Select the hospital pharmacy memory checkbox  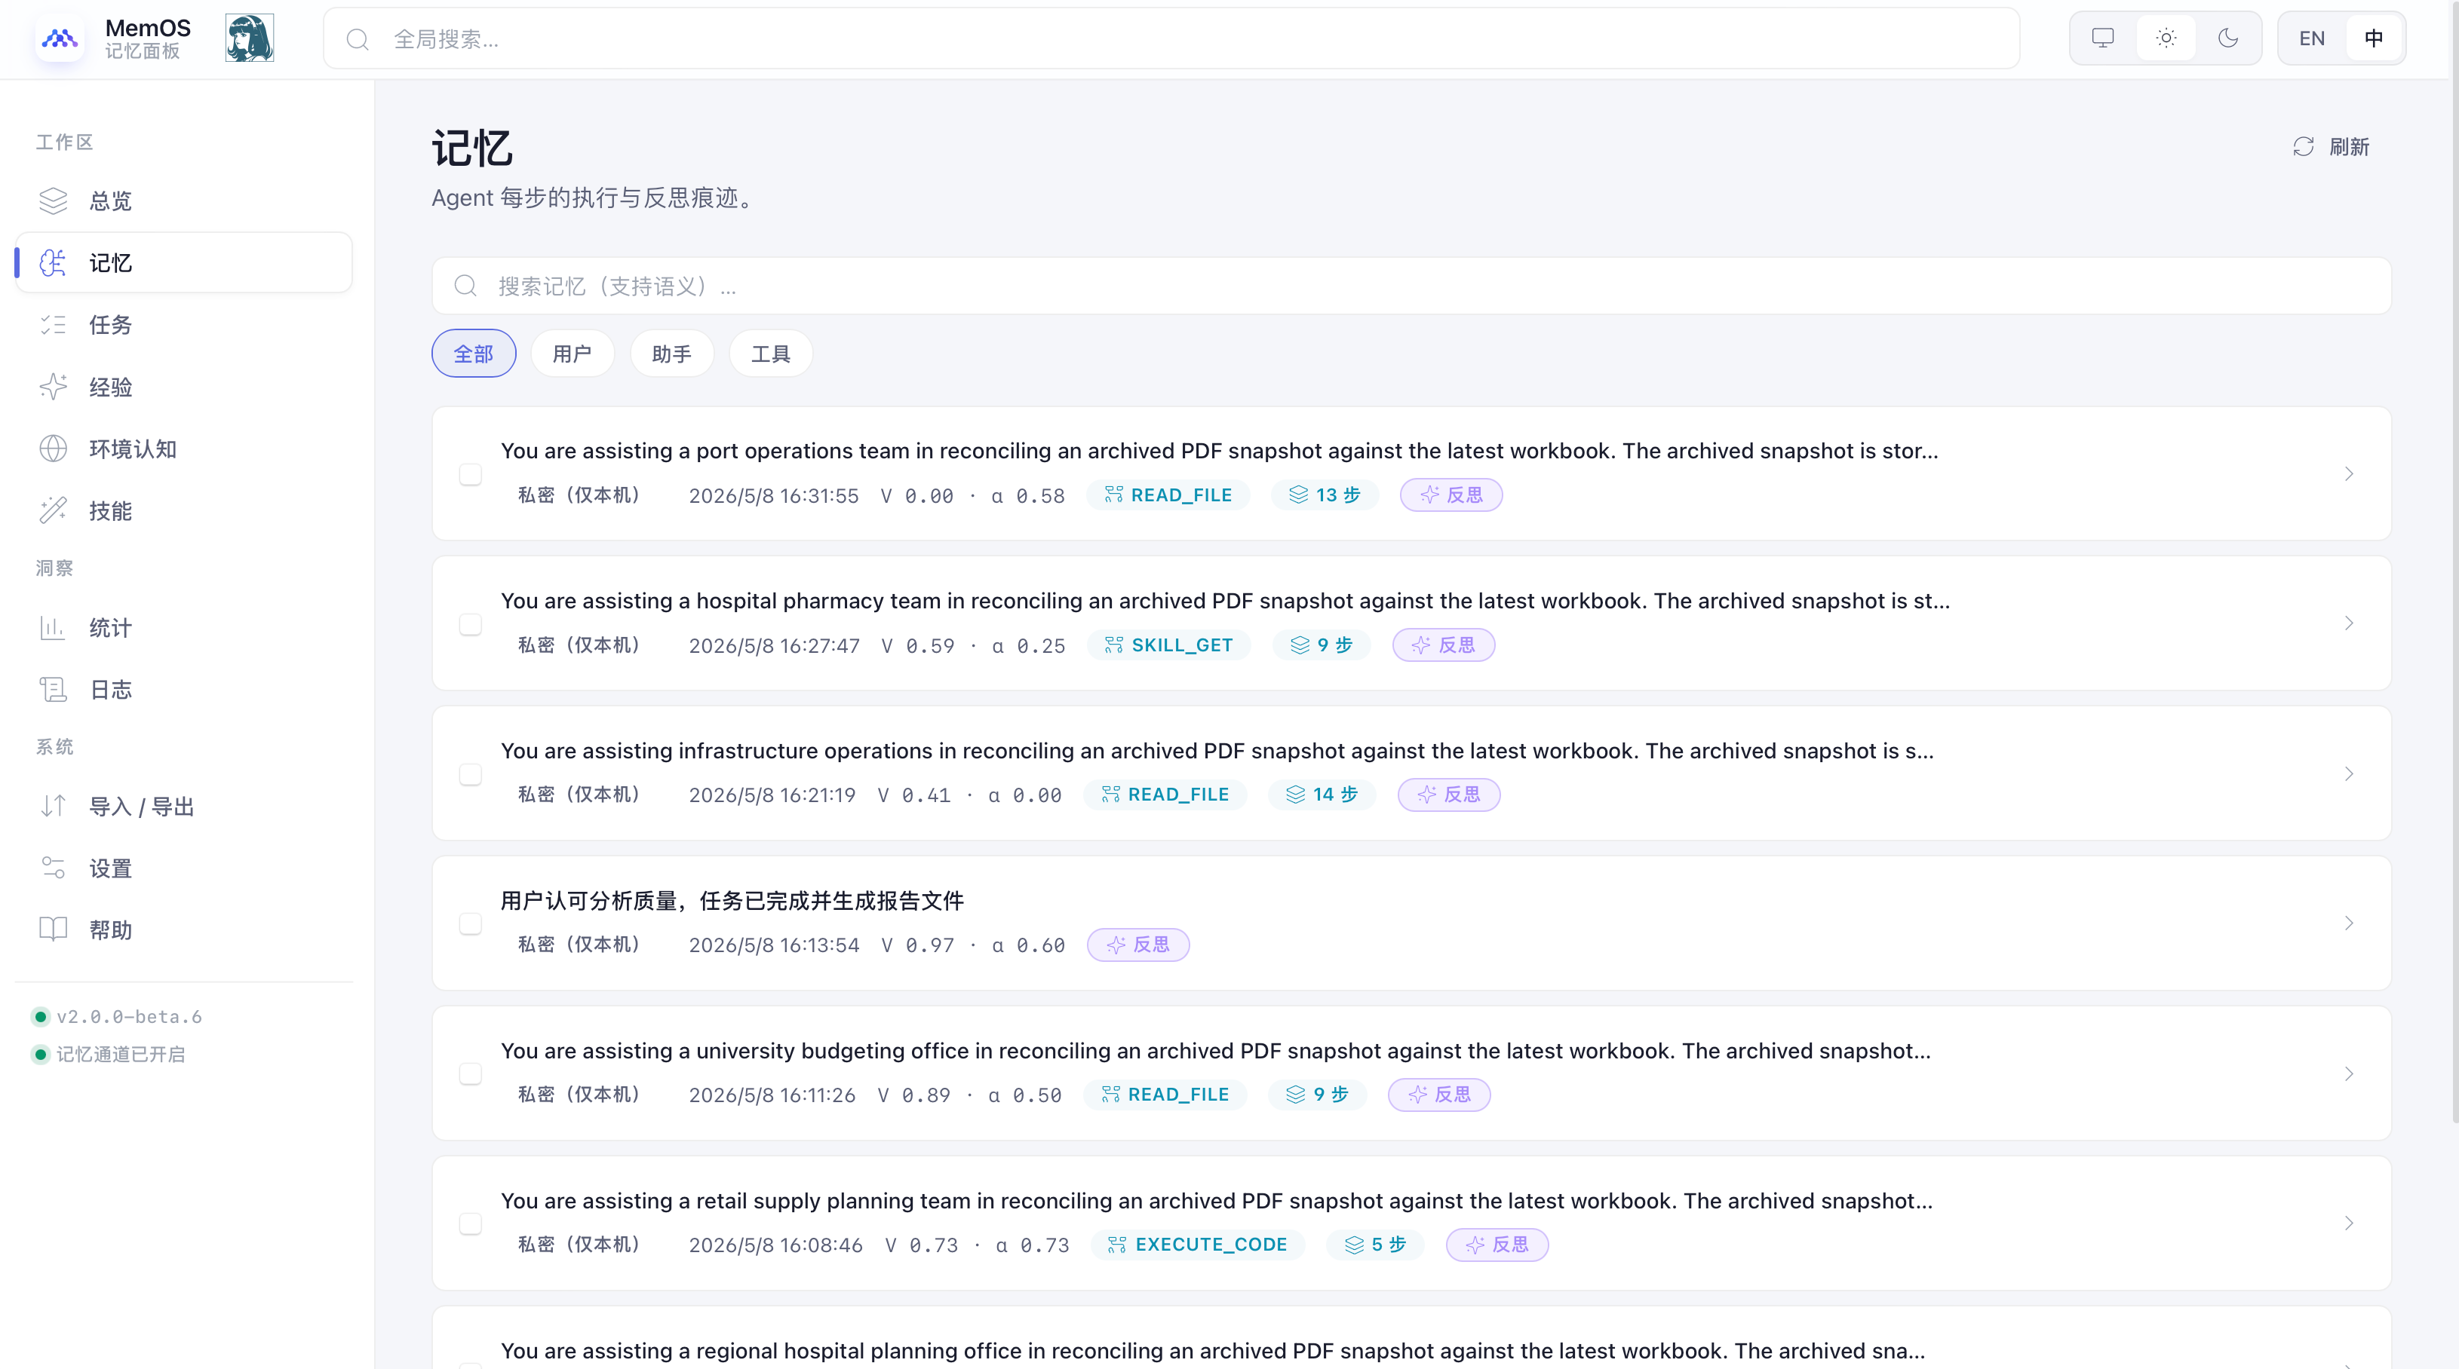point(471,624)
